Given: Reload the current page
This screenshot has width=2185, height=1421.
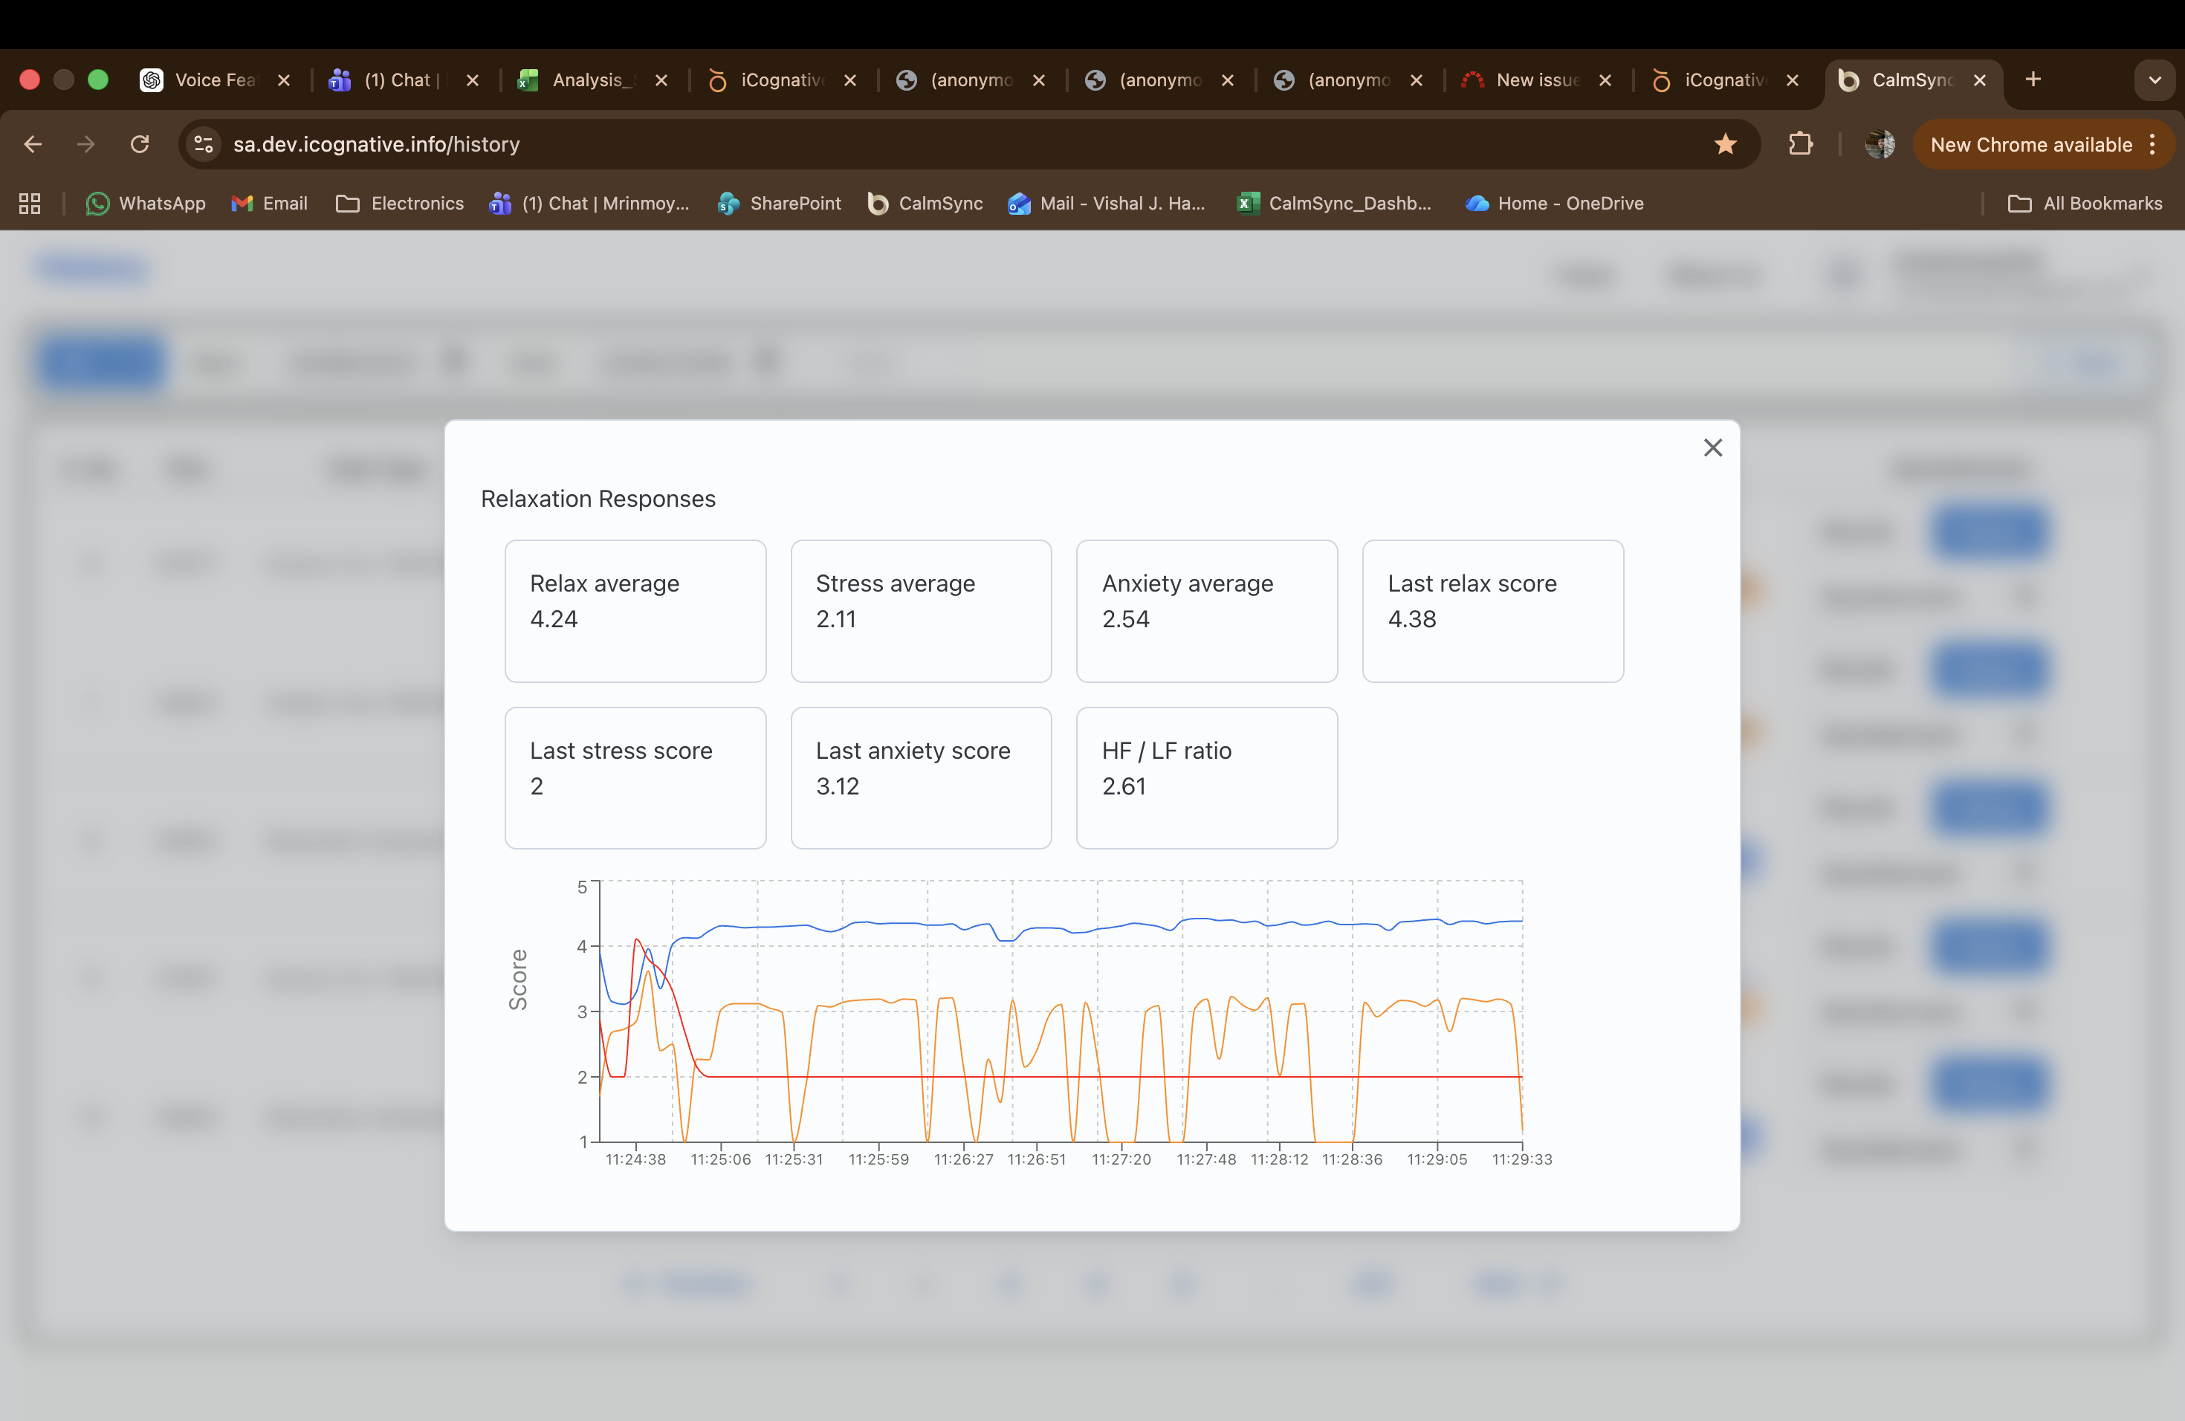Looking at the screenshot, I should (x=140, y=144).
